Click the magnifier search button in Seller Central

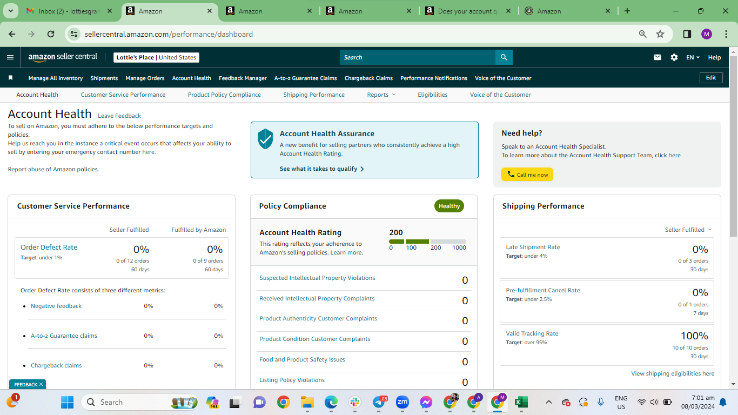click(504, 57)
